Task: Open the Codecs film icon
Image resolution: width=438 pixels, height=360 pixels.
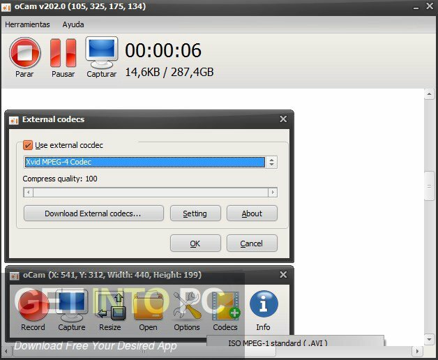Action: tap(225, 306)
